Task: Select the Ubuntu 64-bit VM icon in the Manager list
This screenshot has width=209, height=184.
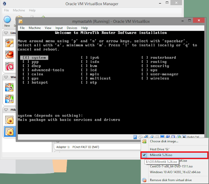Action: point(9,43)
